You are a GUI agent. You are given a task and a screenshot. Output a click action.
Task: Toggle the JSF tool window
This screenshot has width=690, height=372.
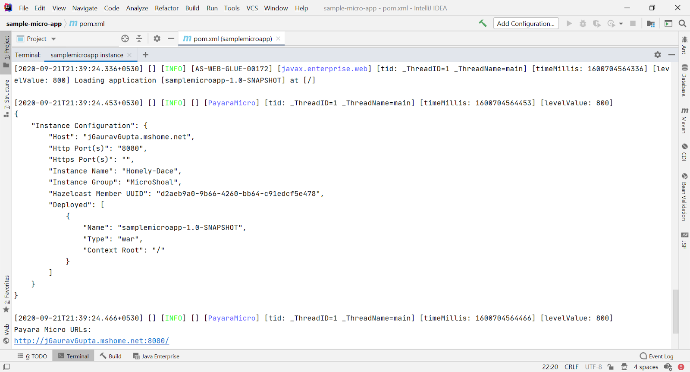(x=684, y=240)
